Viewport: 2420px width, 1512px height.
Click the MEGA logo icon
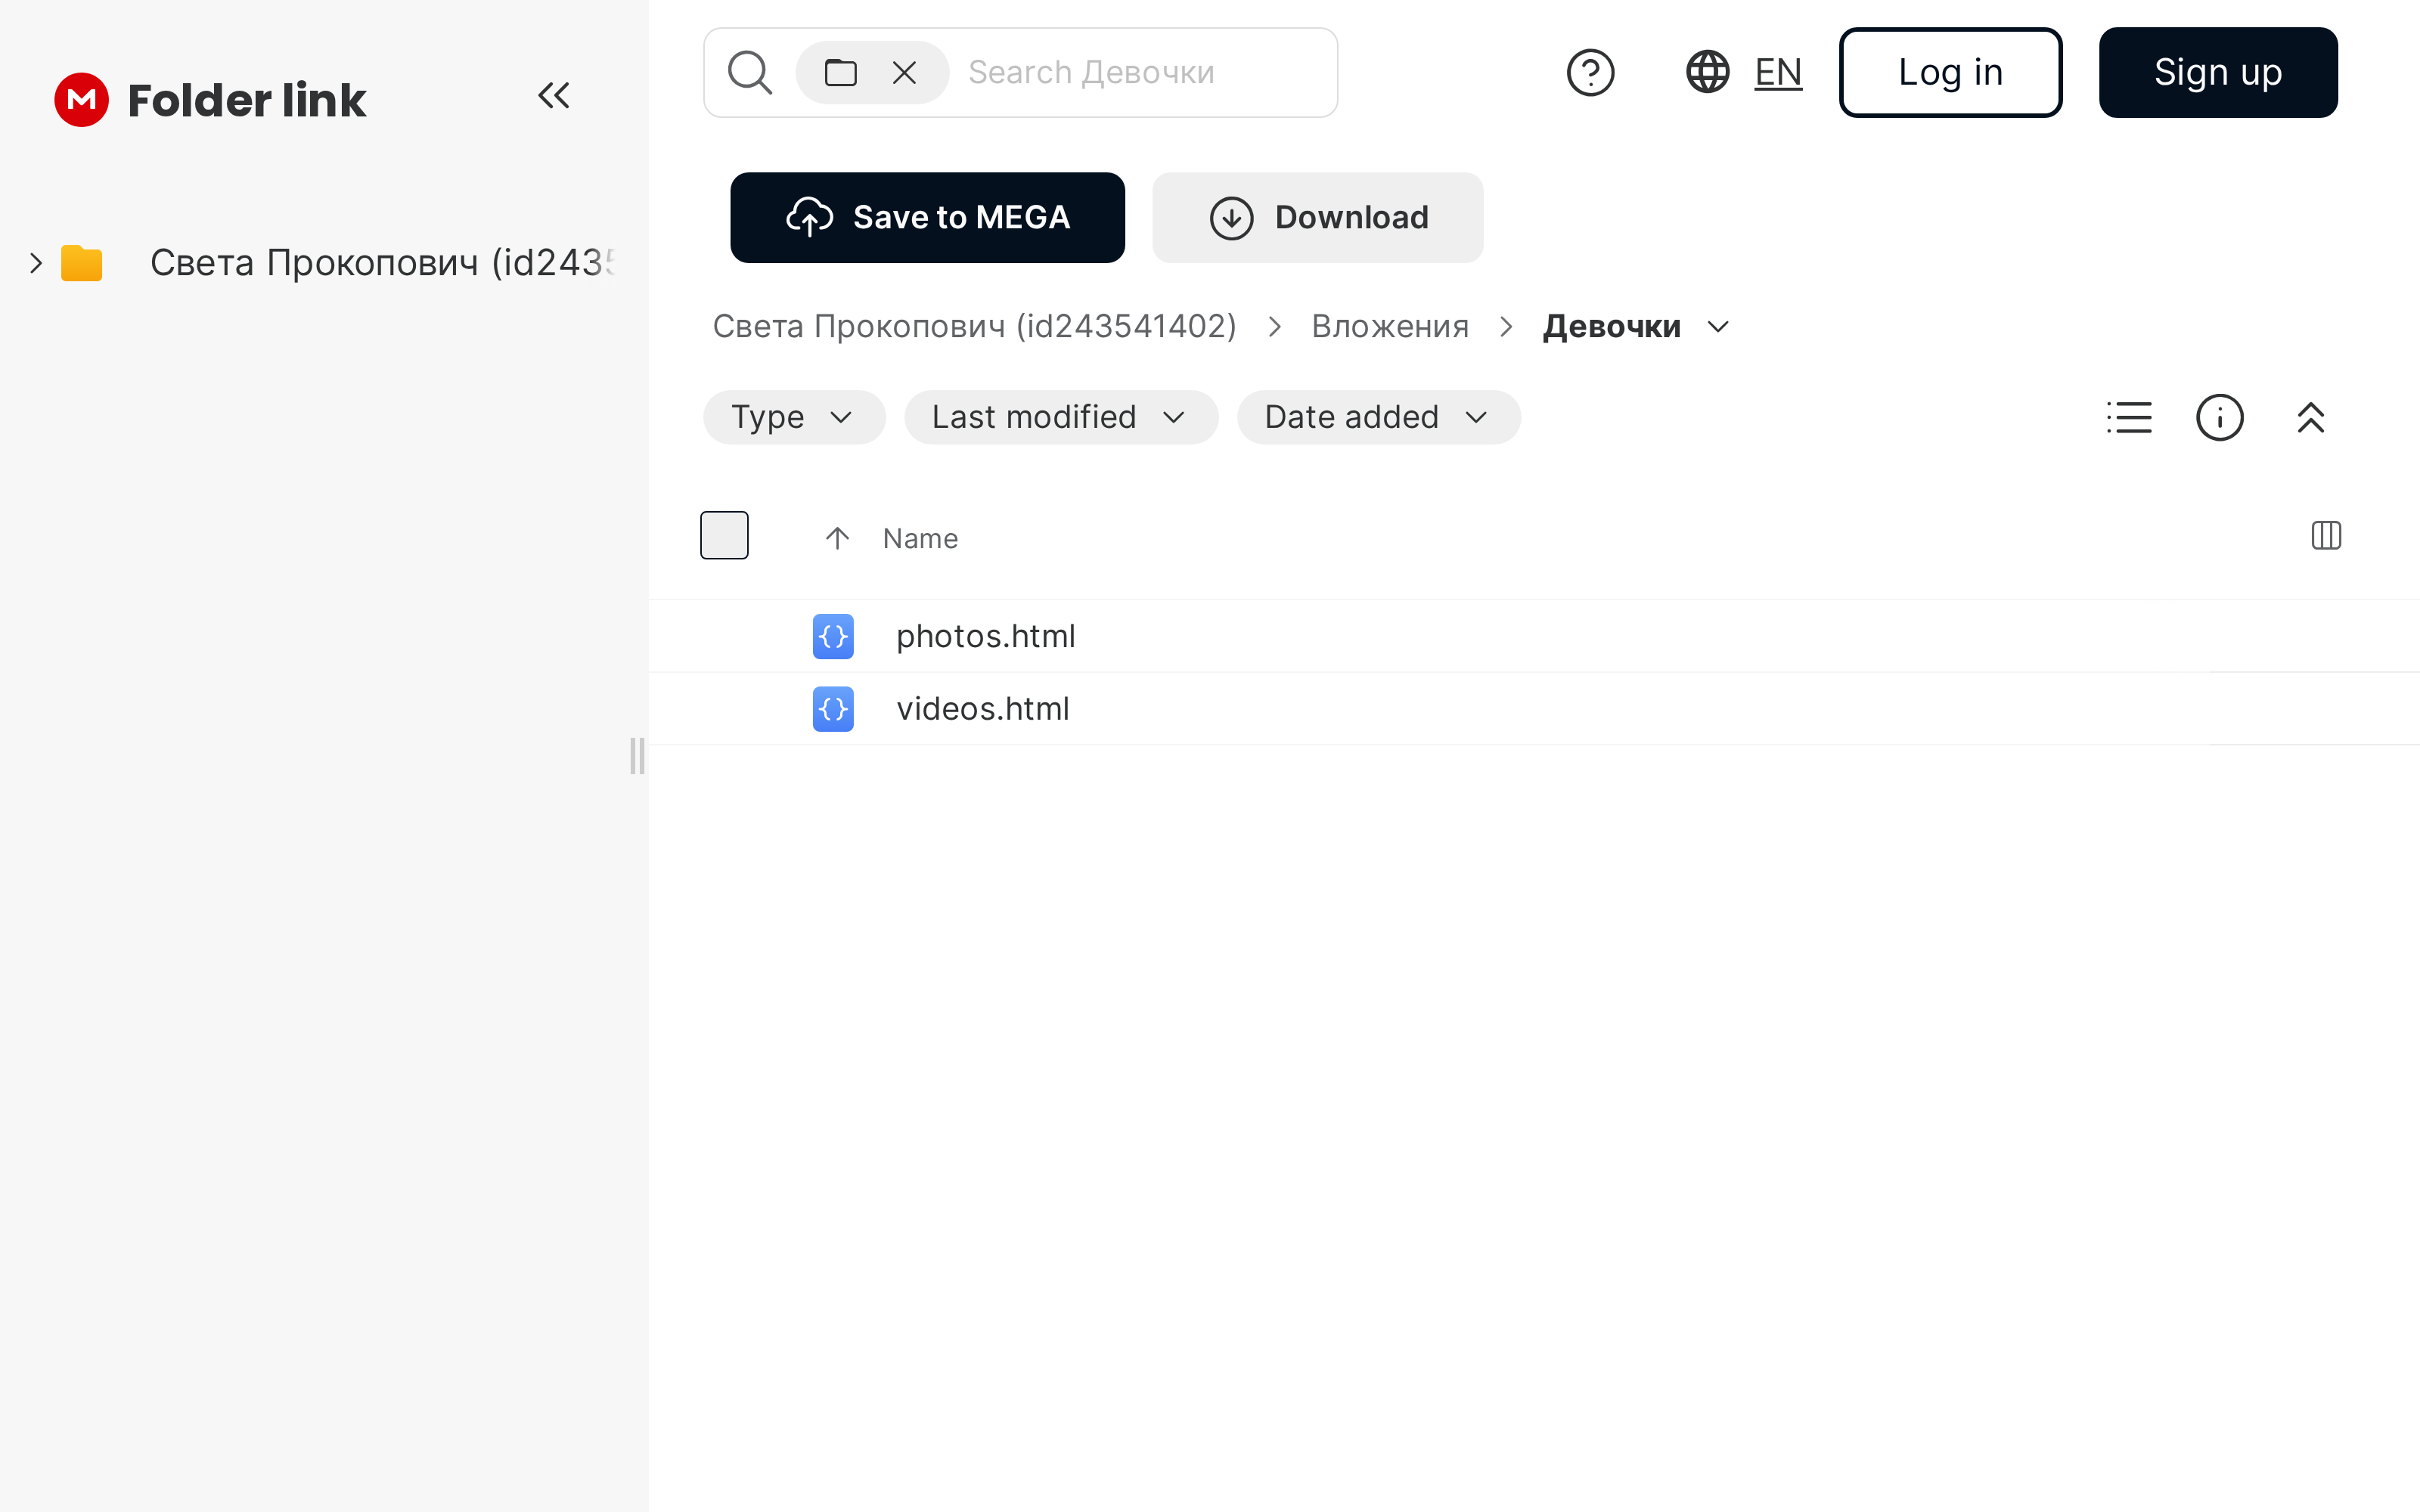point(81,100)
